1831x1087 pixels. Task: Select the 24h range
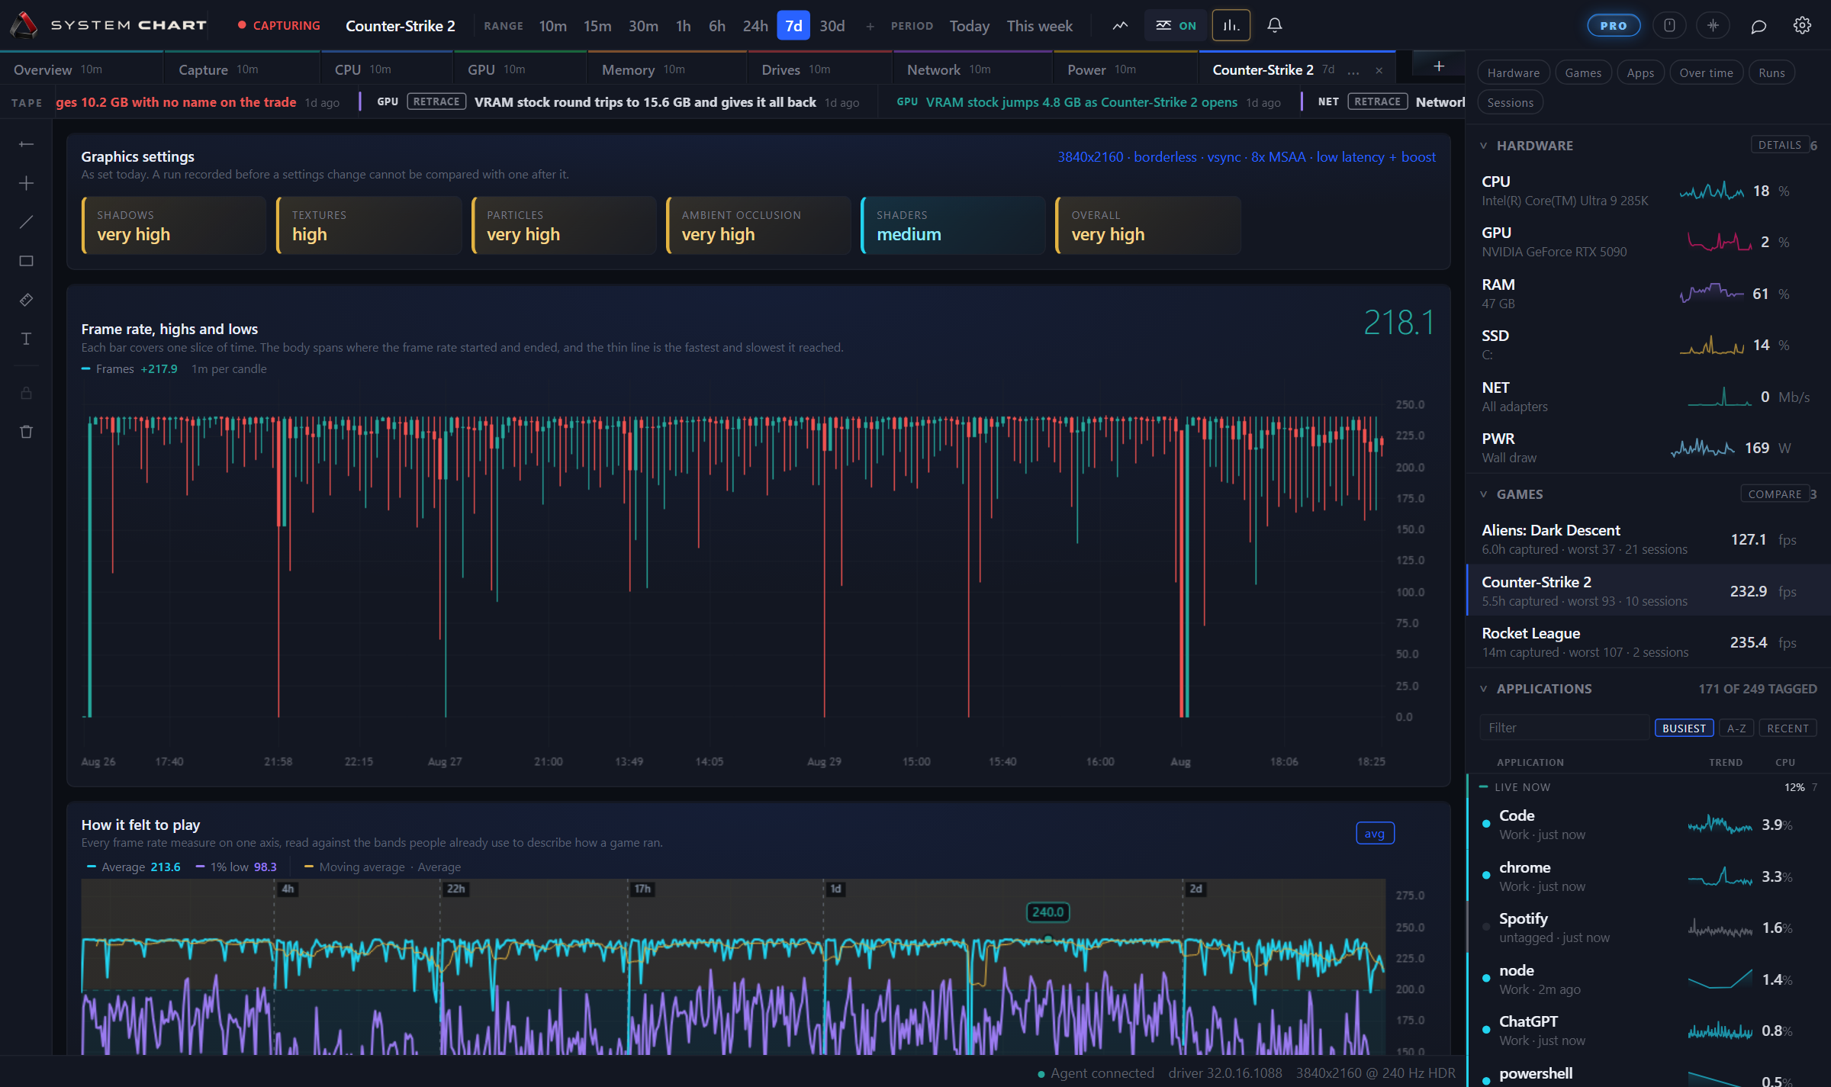tap(755, 26)
